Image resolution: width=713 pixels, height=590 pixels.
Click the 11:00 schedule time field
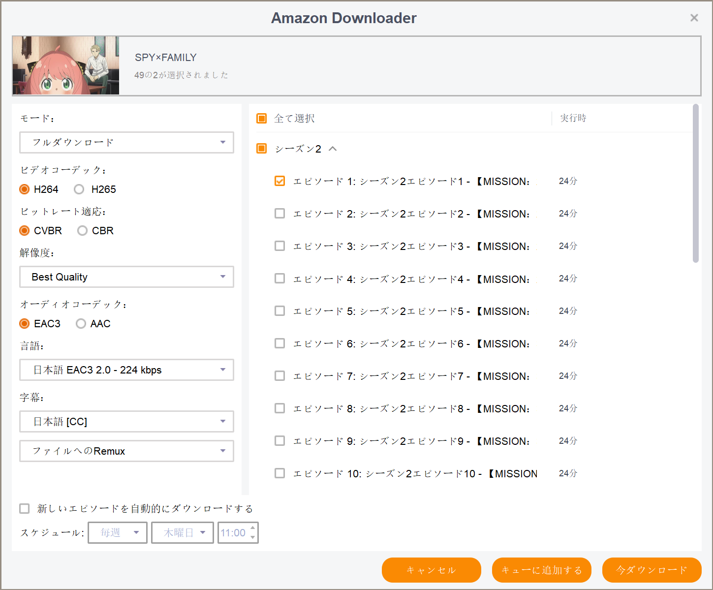(233, 533)
